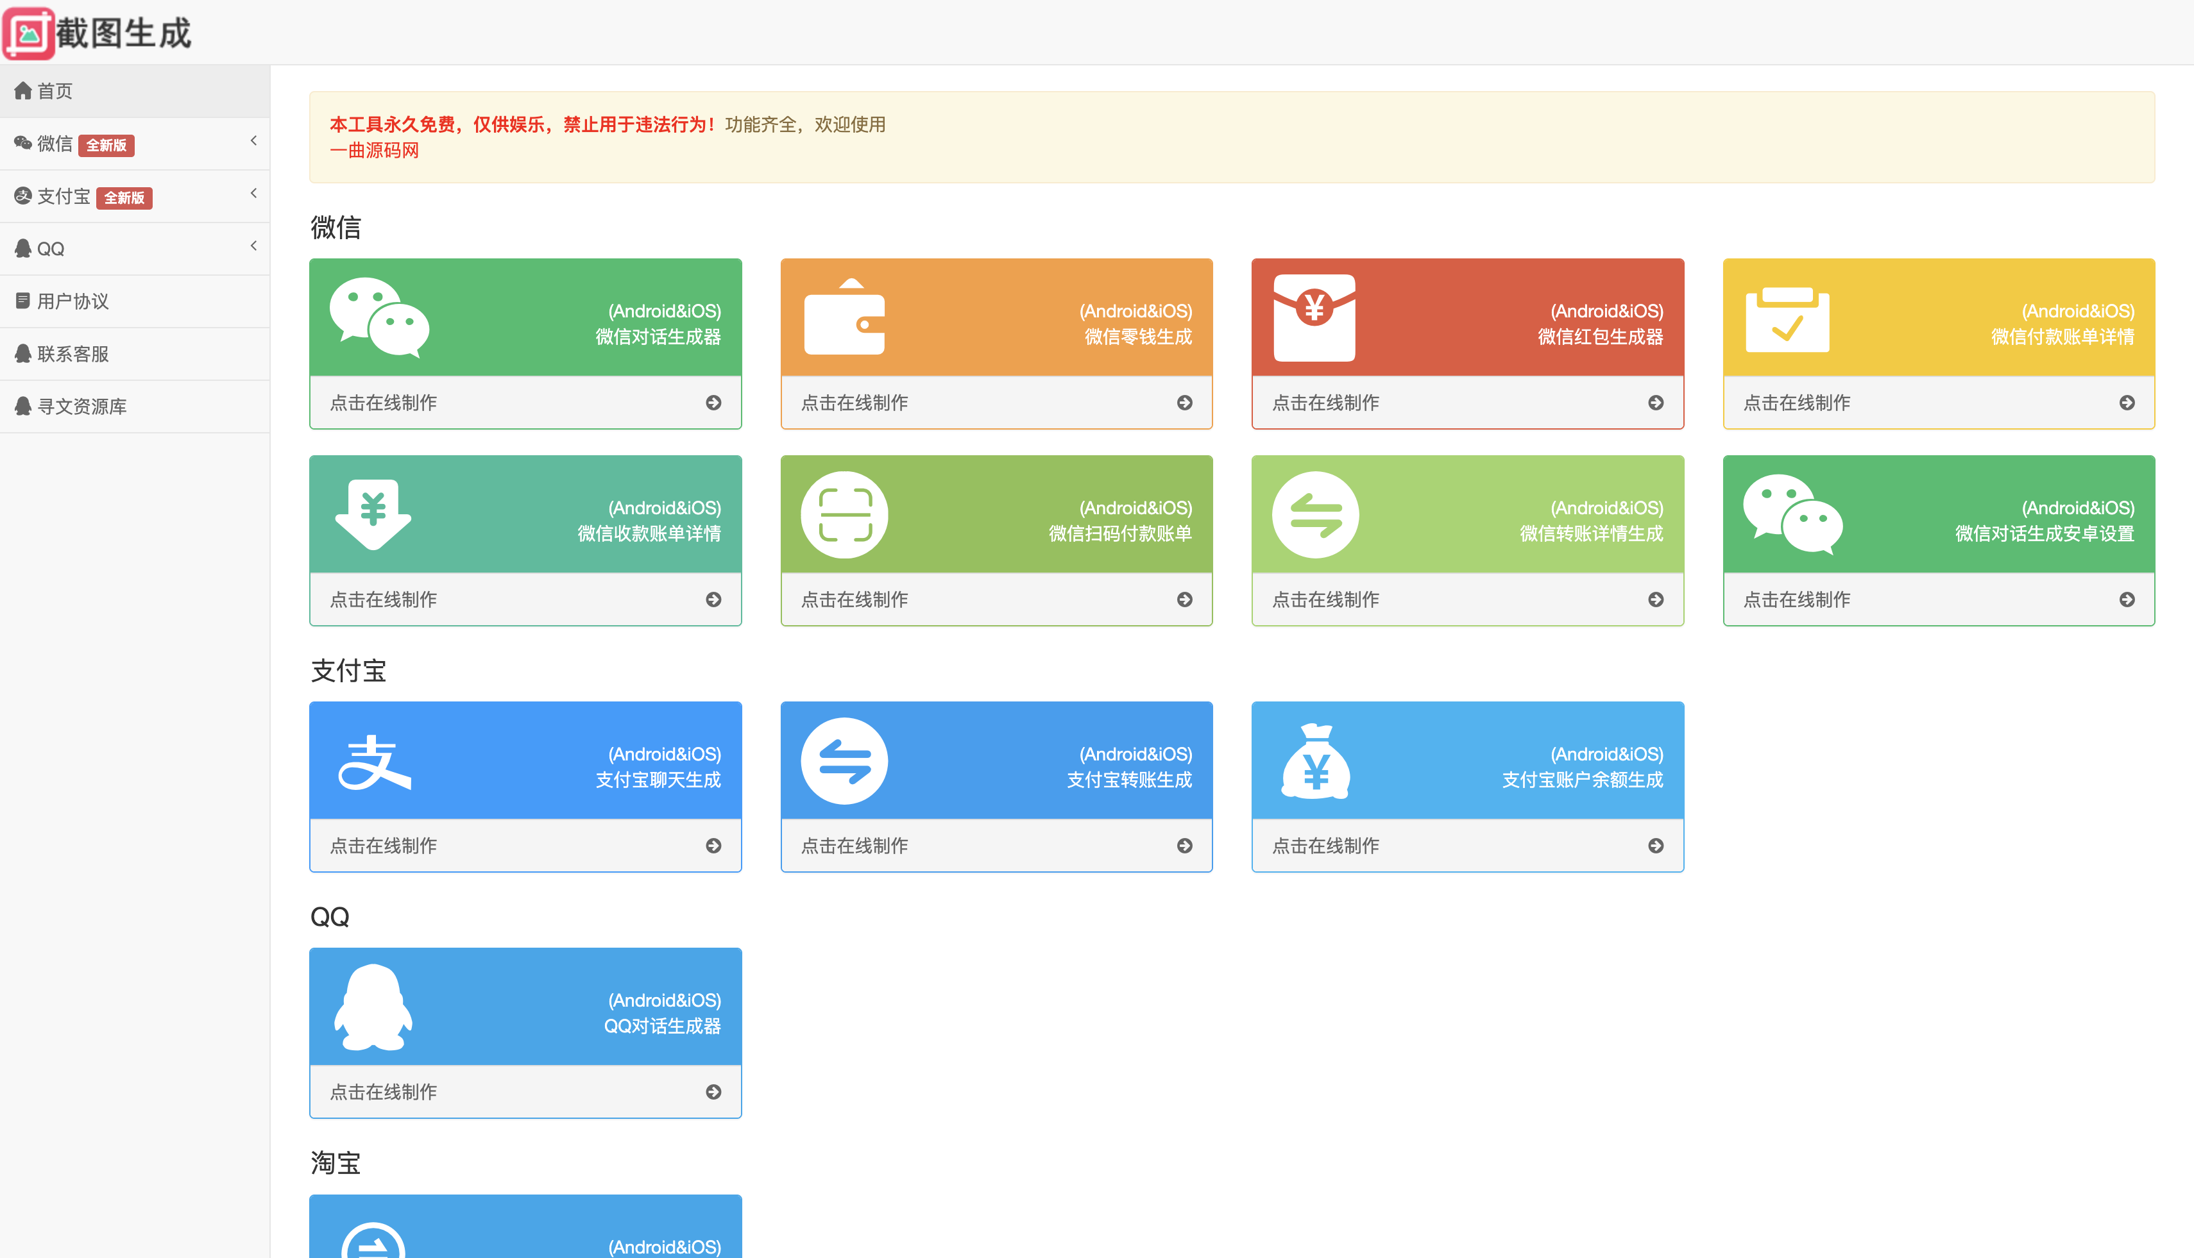Click the wallet icon on 微信零钱生成
Screen dimensions: 2194x1258
click(845, 317)
